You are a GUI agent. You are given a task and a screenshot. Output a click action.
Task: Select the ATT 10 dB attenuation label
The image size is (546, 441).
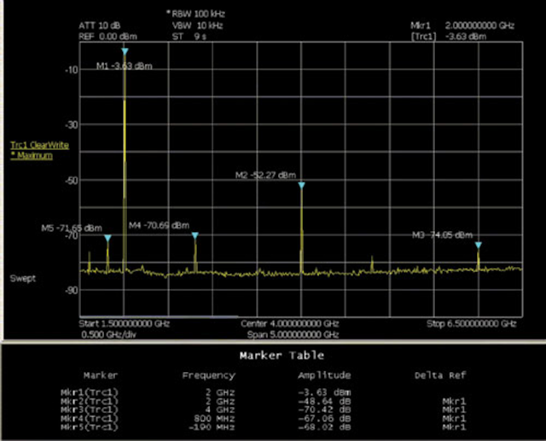click(x=100, y=26)
